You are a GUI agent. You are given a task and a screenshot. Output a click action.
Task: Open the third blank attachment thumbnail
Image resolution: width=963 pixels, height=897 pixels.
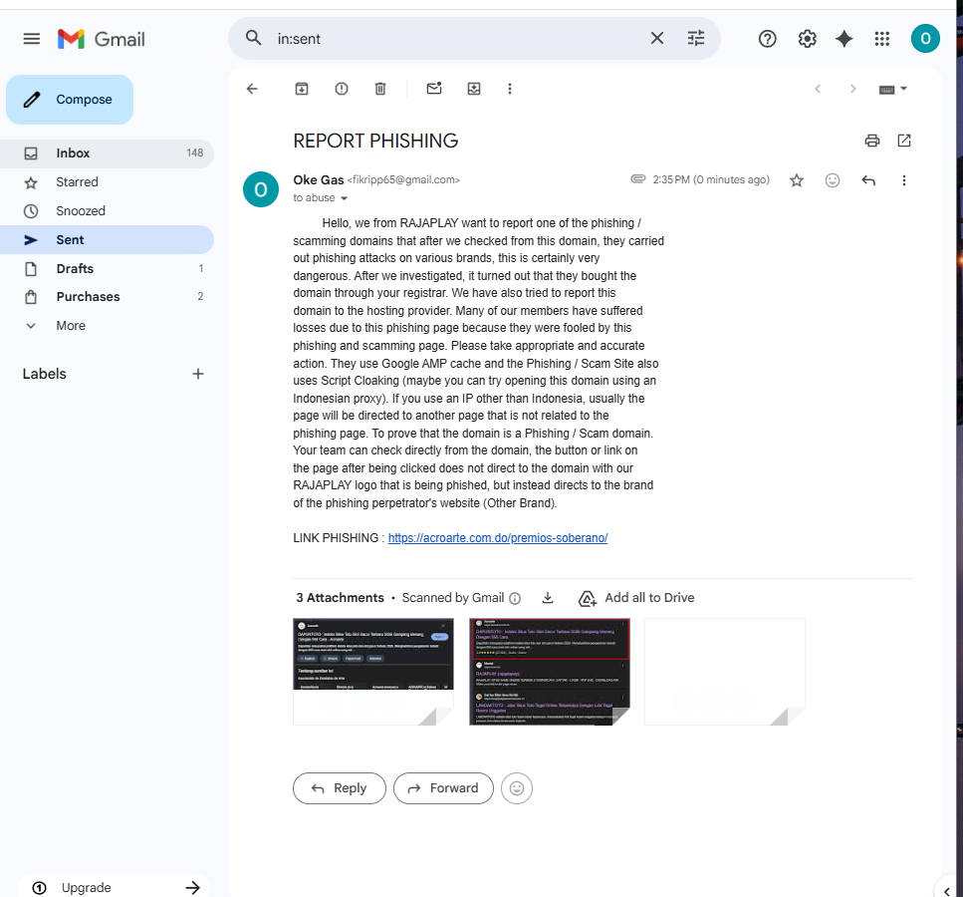point(725,672)
